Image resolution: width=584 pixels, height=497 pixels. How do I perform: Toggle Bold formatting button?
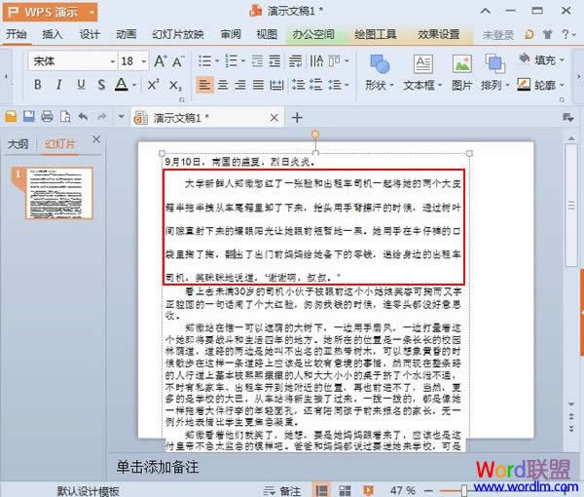[x=38, y=85]
